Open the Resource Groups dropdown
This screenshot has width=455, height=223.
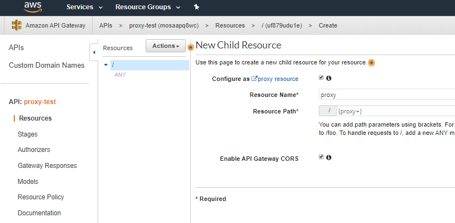(147, 7)
